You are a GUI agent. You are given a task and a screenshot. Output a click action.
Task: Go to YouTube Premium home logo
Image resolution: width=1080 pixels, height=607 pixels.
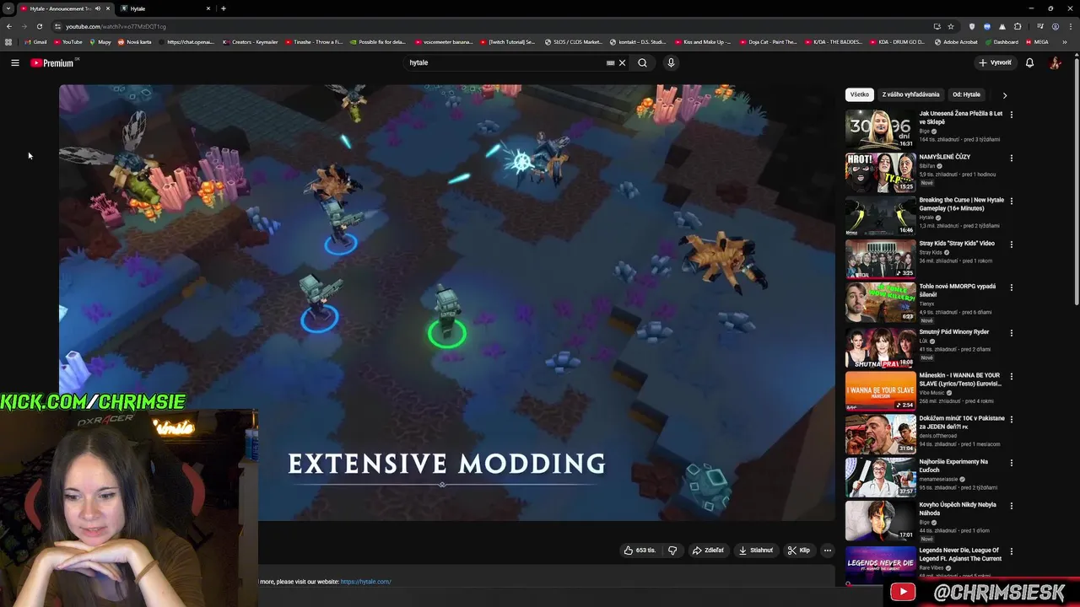[x=53, y=62]
